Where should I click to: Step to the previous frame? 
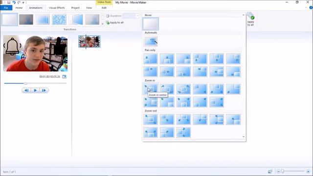pos(26,90)
